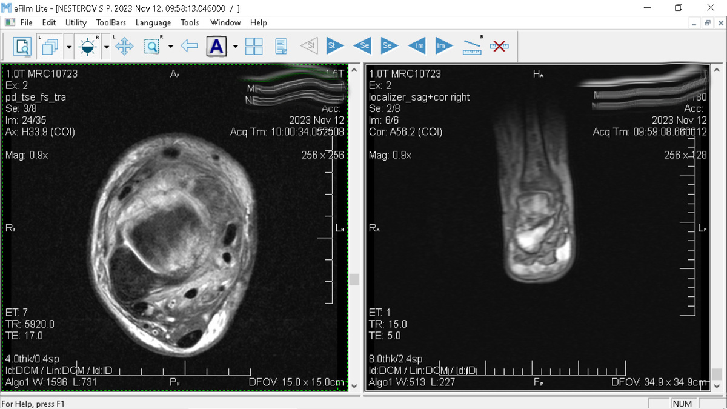Select the ruler measurement tool
This screenshot has width=727, height=409.
click(x=472, y=46)
